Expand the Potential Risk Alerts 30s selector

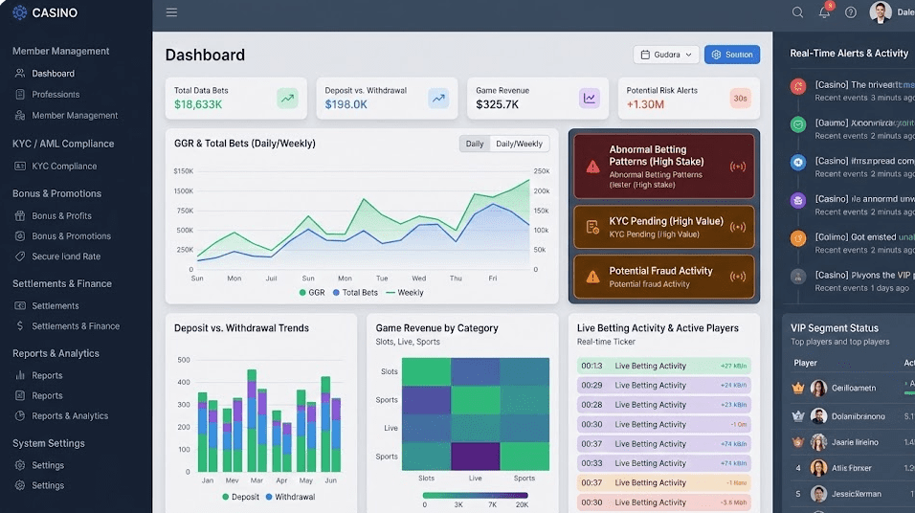point(740,98)
